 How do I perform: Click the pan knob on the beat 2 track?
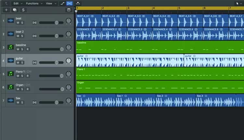[x=68, y=34]
